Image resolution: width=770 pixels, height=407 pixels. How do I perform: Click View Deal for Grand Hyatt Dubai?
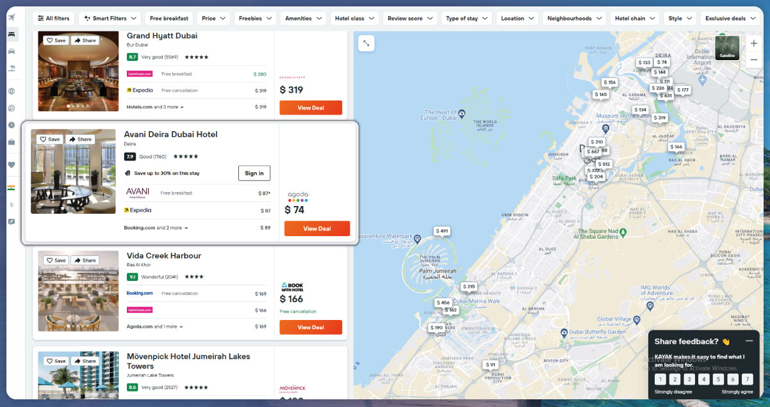[311, 108]
